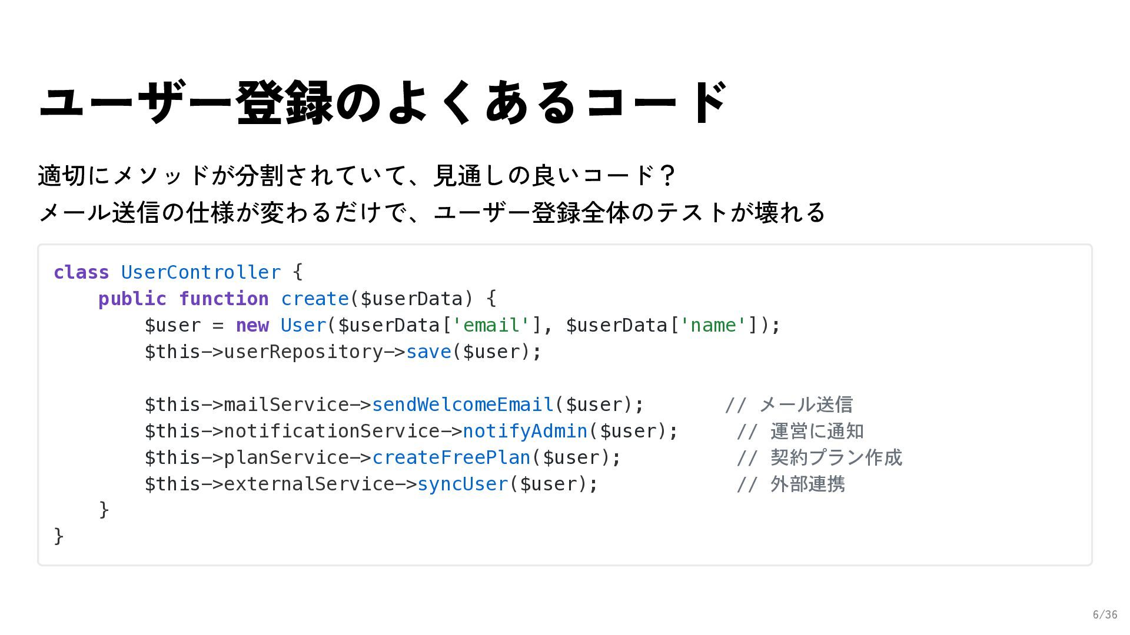The image size is (1130, 635).
Task: Click sendWelcomeEmail method call
Action: point(463,405)
